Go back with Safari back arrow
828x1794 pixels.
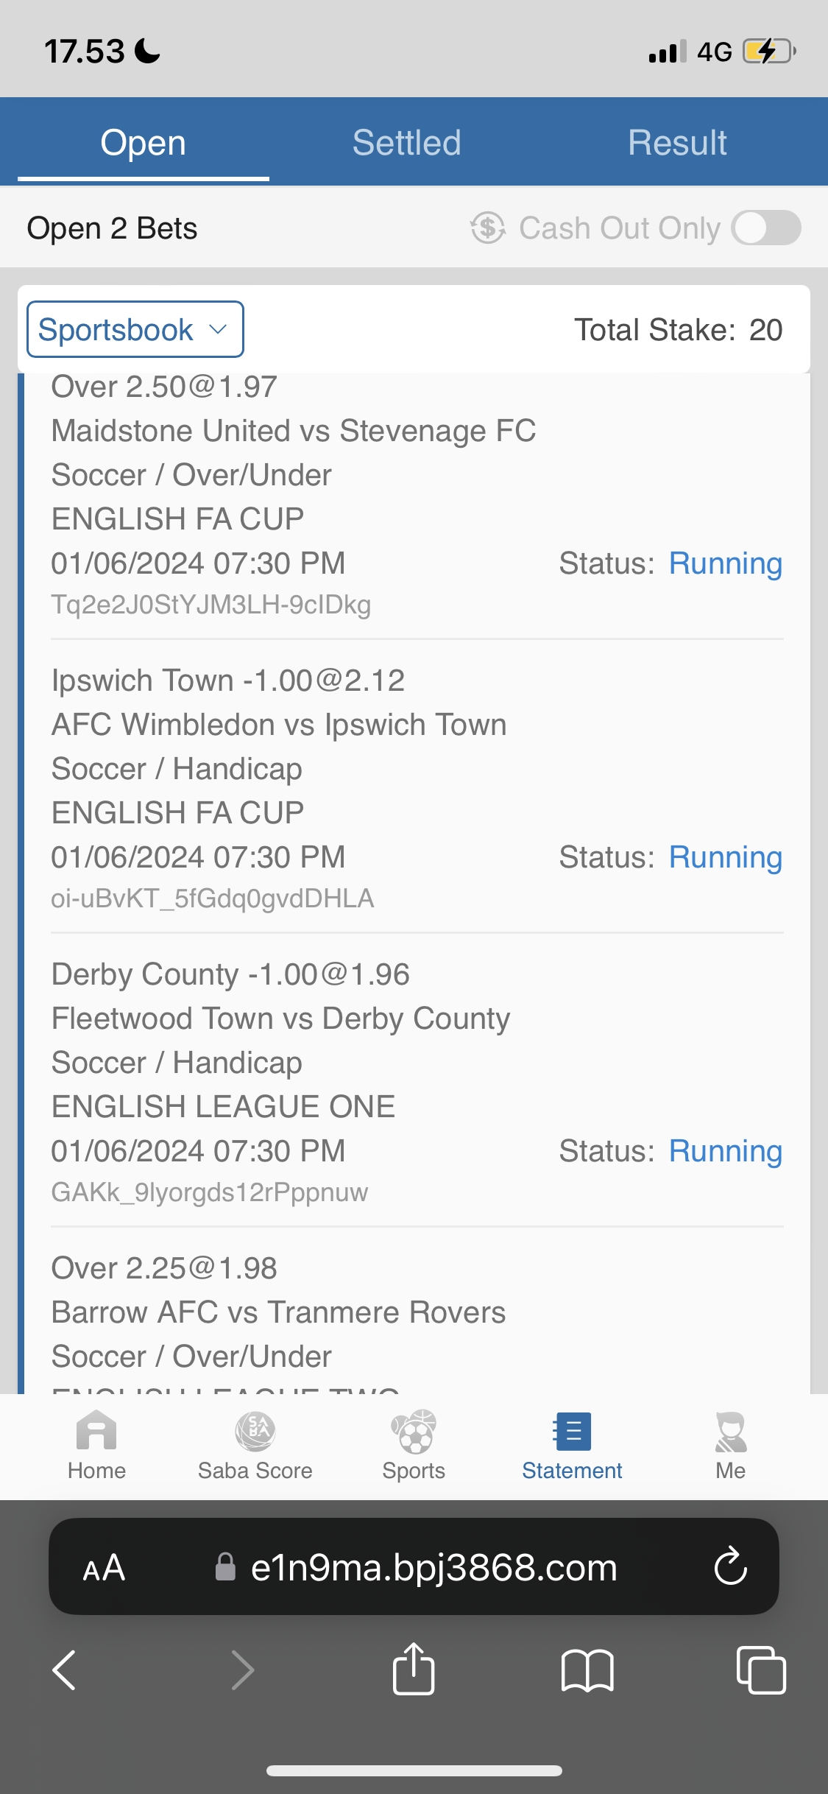click(65, 1670)
